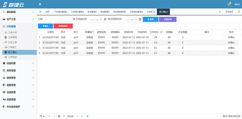
Task: Expand the 仓储管理 sidebar menu
Action: (18, 92)
